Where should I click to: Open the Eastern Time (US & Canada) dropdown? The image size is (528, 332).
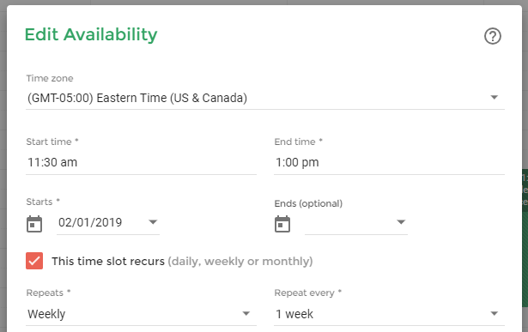pos(265,98)
